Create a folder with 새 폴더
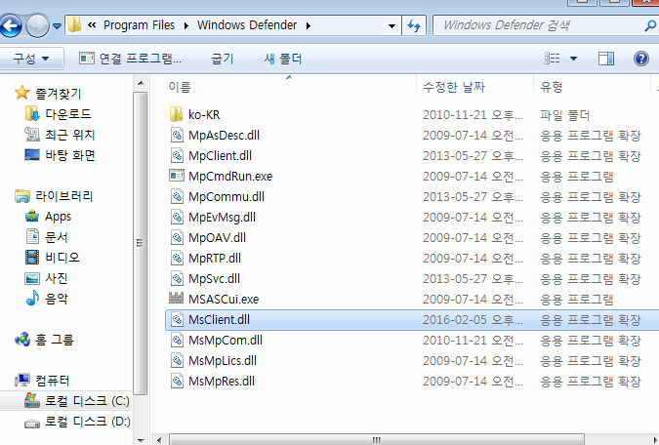 click(283, 59)
